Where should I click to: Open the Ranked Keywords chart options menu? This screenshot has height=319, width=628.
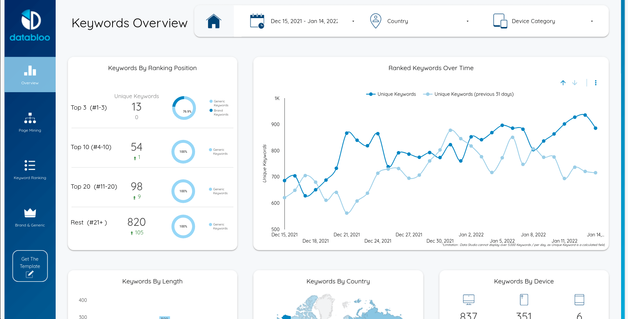(x=595, y=83)
